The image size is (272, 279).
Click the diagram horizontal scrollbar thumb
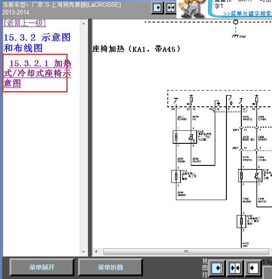click(x=186, y=252)
